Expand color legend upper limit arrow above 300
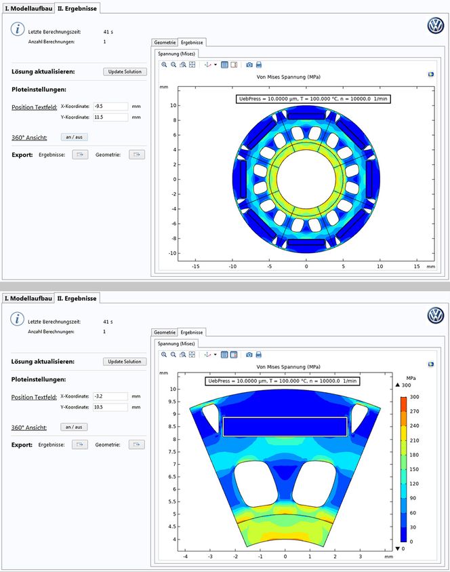Viewport: 450px width, 572px height. (398, 385)
